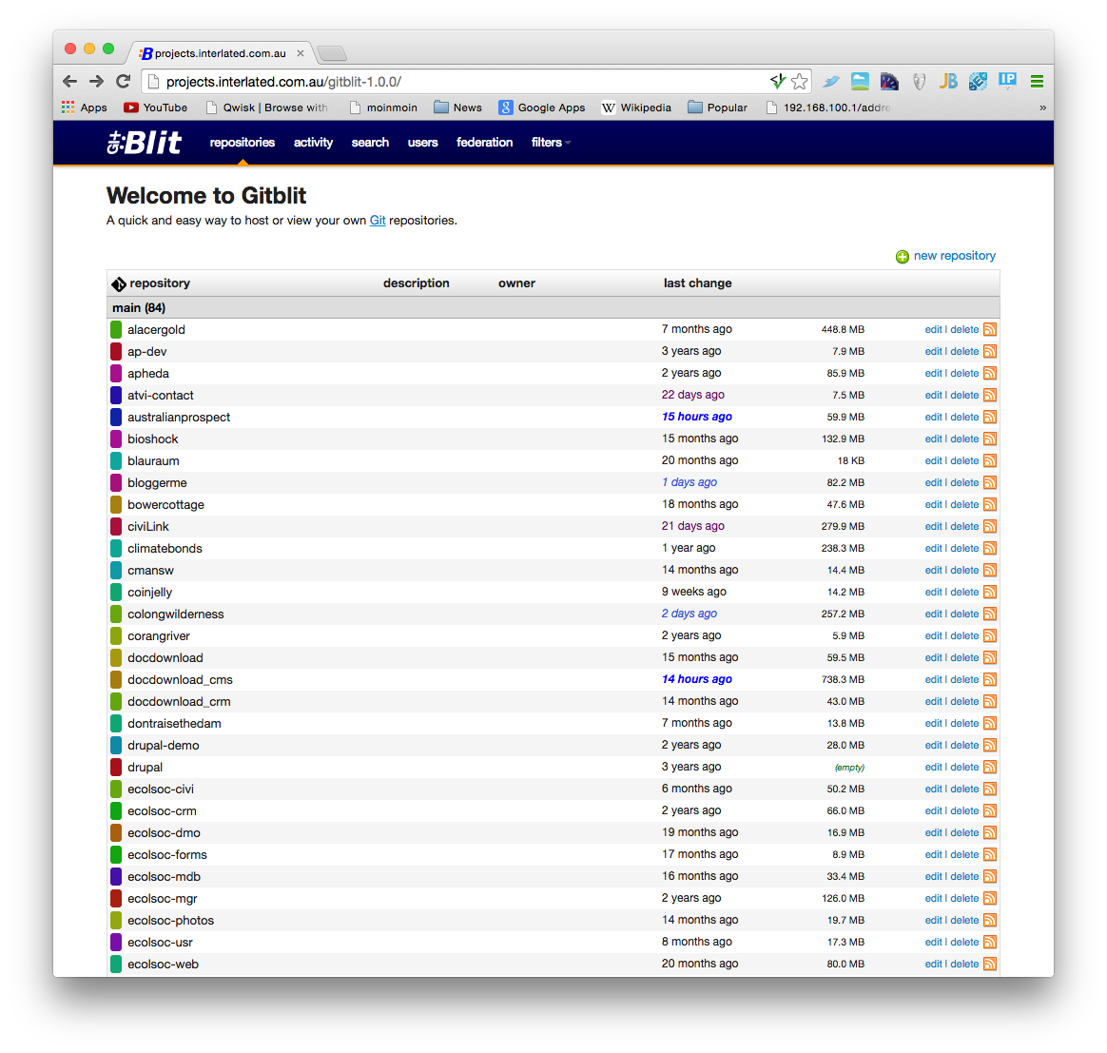Collapse the main (84) repository group
This screenshot has width=1107, height=1053.
(x=139, y=307)
